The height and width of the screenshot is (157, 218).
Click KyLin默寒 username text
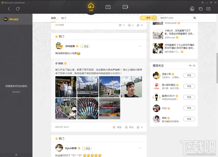pos(71,148)
